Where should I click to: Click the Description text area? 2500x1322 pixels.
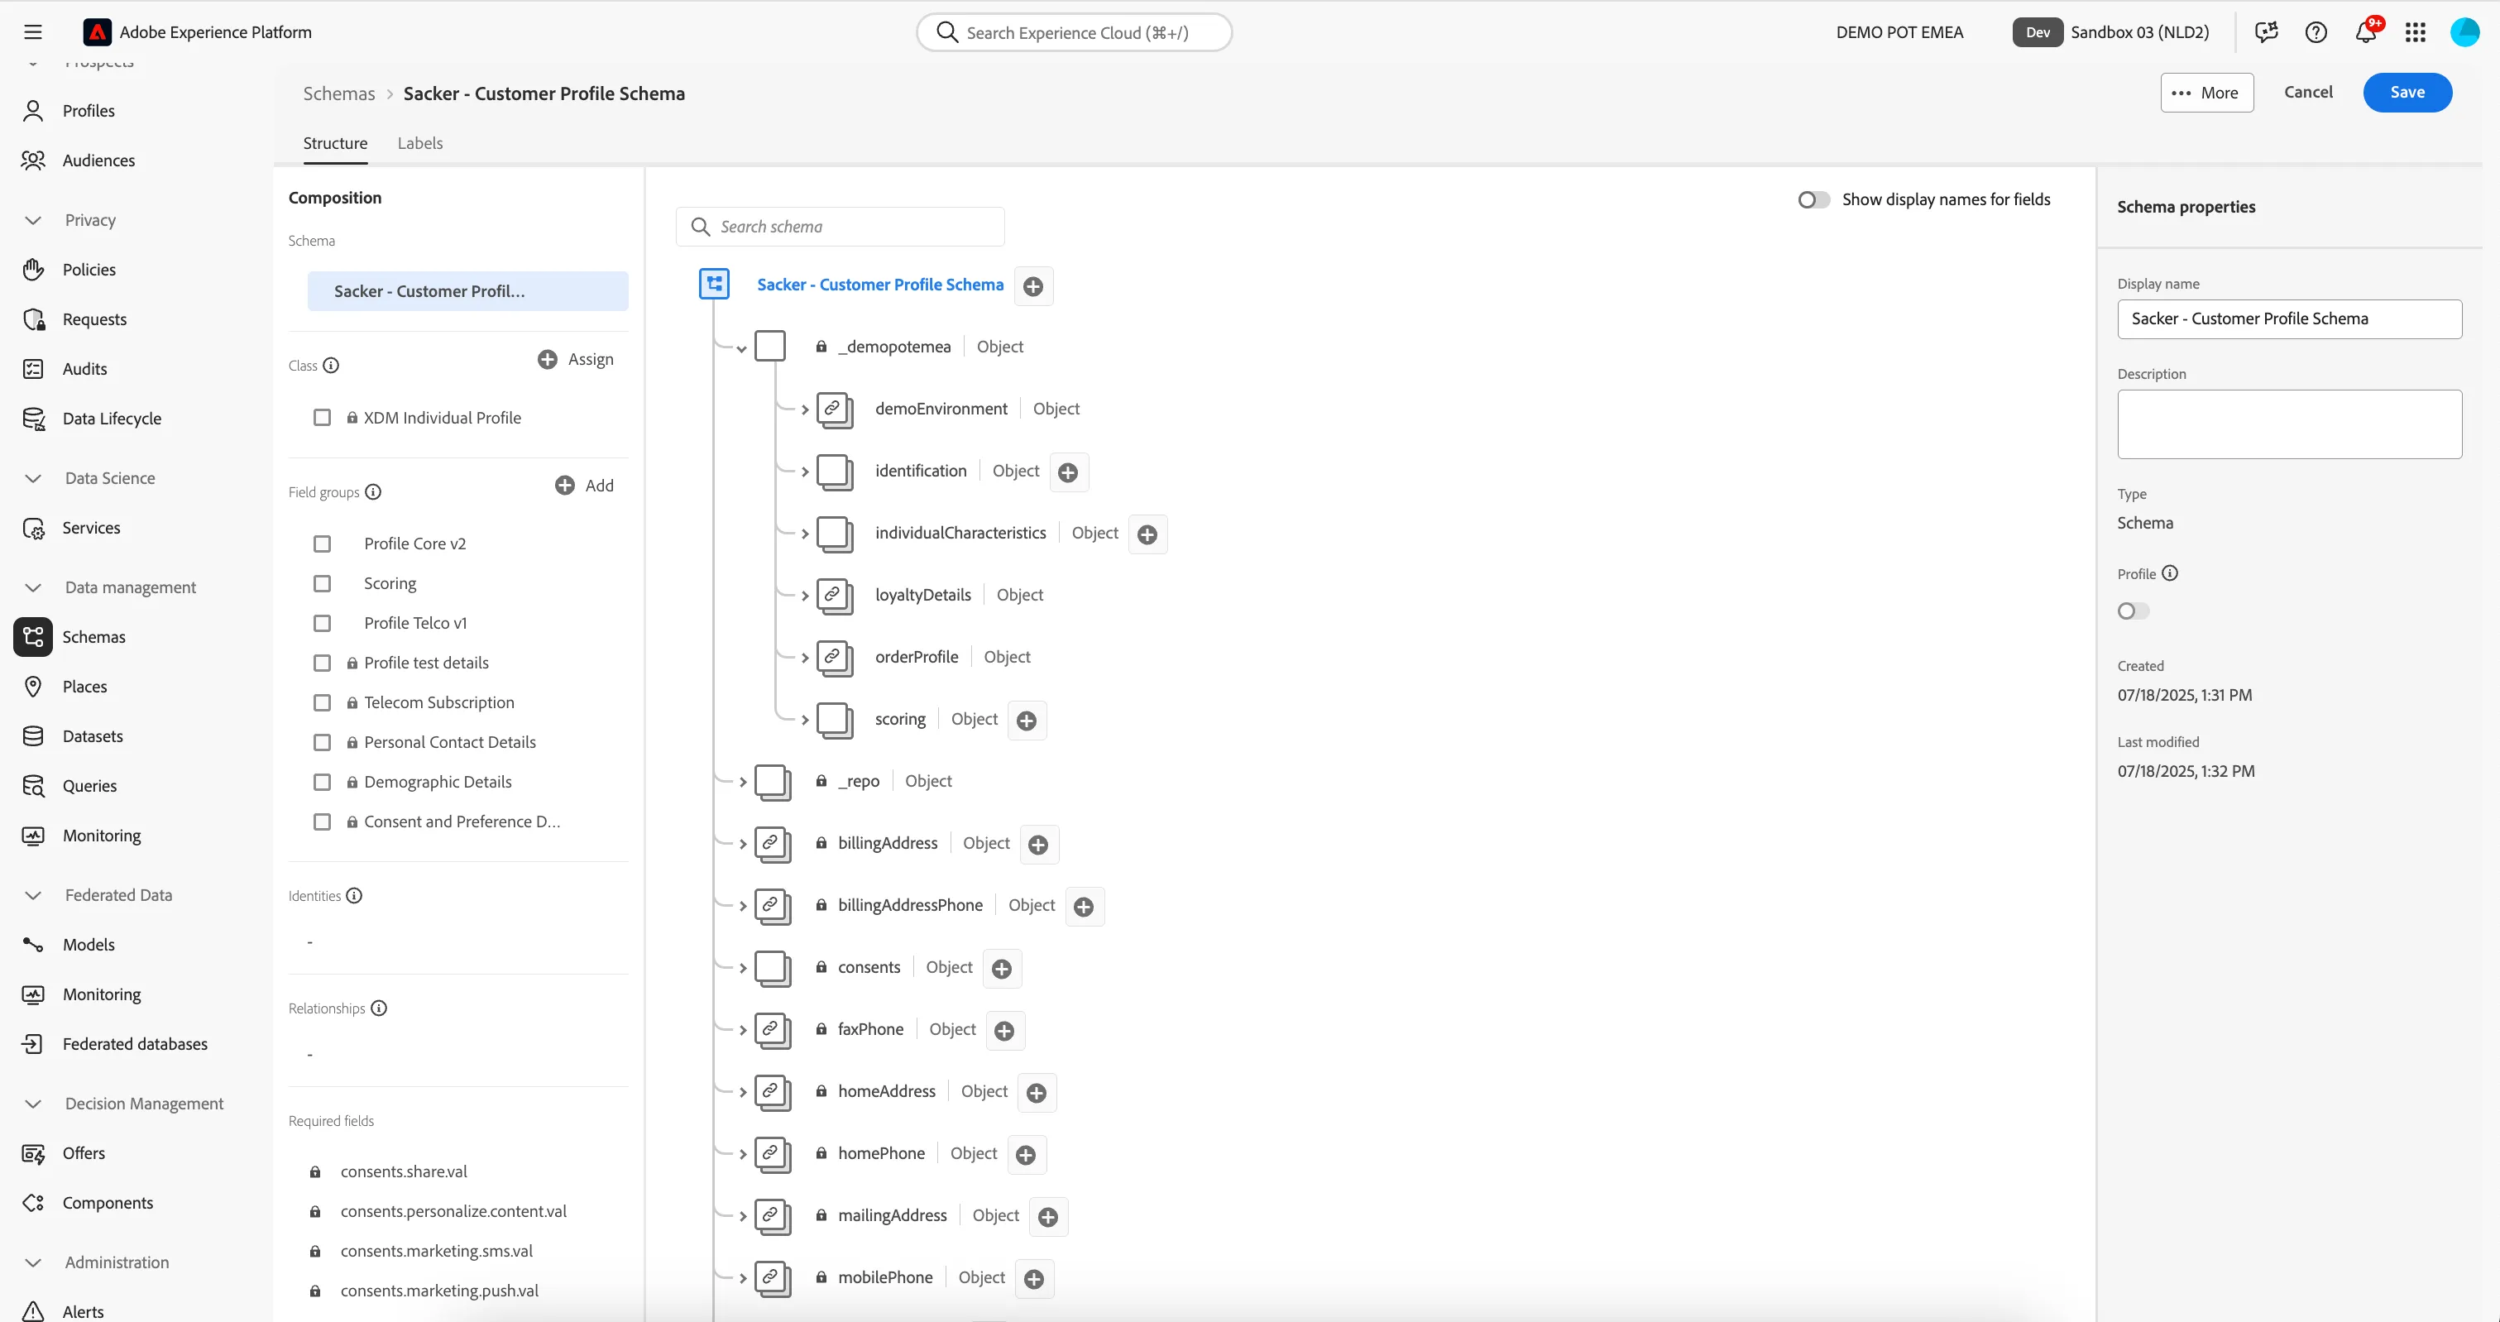2289,425
